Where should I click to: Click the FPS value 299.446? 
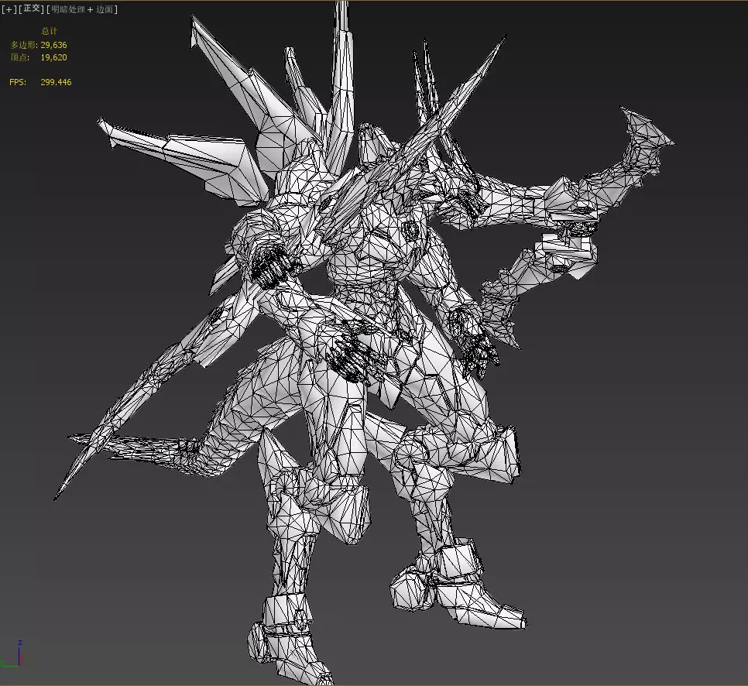coord(56,82)
